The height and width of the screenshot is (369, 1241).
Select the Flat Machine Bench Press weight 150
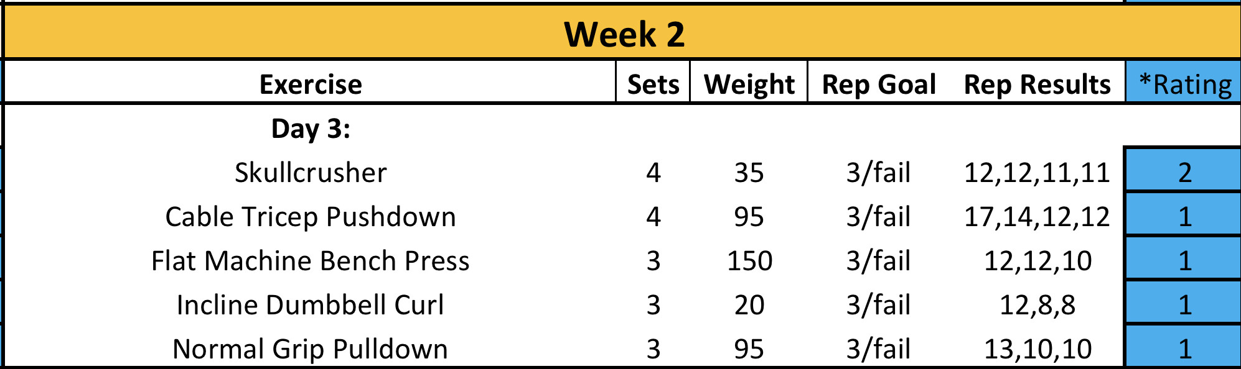[x=749, y=261]
